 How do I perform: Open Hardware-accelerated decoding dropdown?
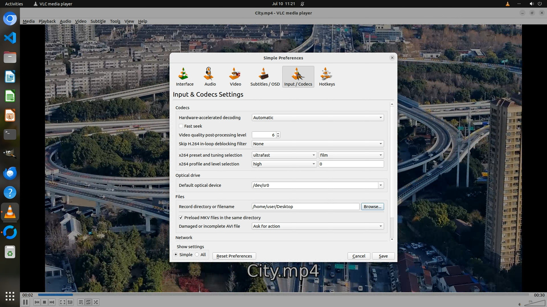(x=317, y=118)
